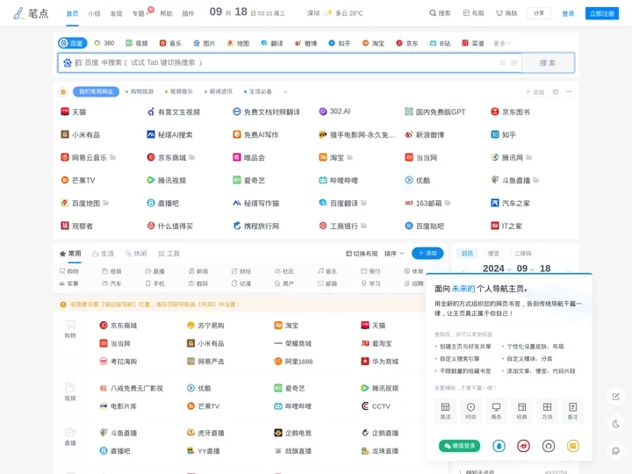The width and height of the screenshot is (632, 474).
Task: Open the 09 month dropdown in calendar
Action: [526, 269]
